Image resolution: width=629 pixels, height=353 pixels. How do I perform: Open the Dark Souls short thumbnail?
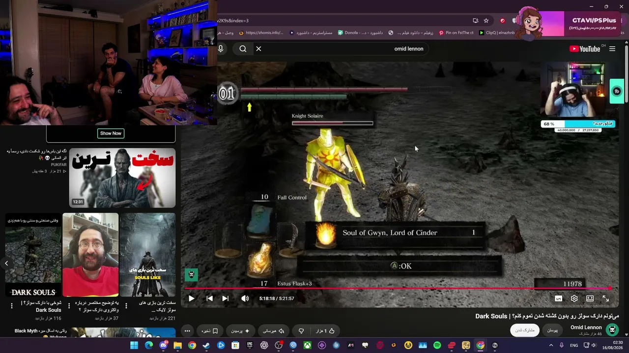[x=33, y=255]
